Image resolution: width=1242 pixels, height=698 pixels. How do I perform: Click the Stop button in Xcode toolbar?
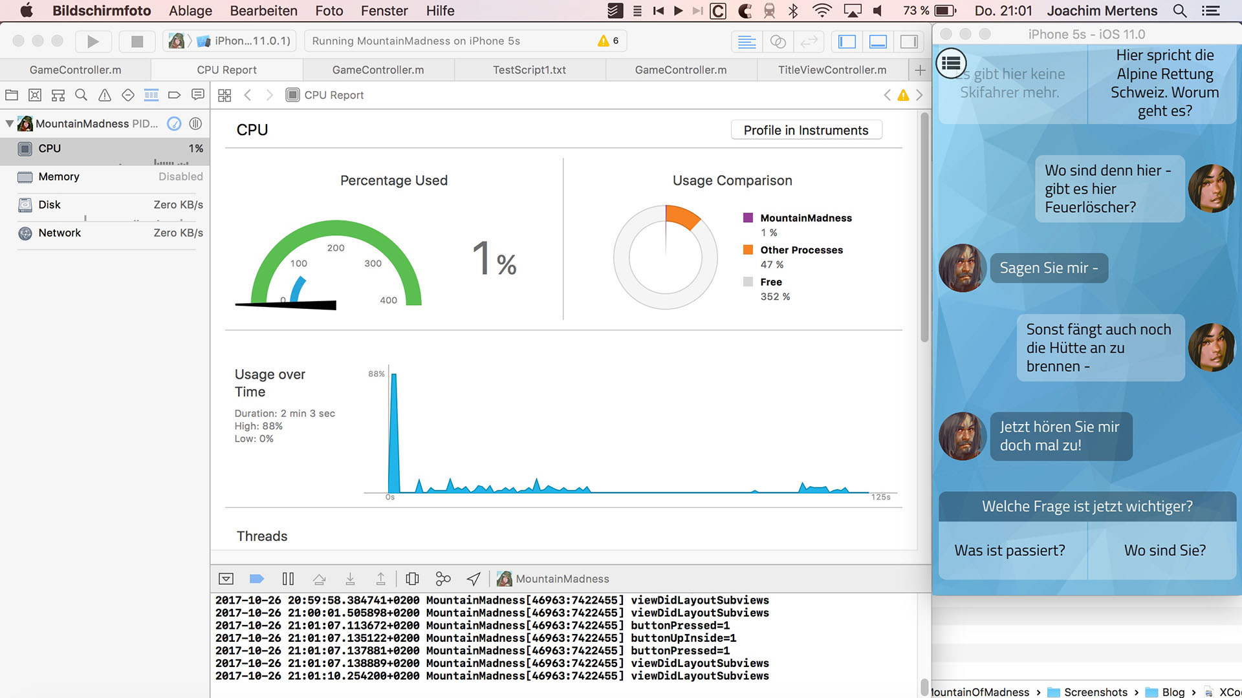point(136,41)
